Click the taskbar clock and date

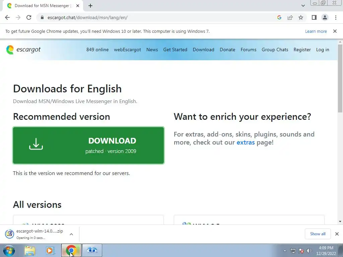pyautogui.click(x=326, y=251)
